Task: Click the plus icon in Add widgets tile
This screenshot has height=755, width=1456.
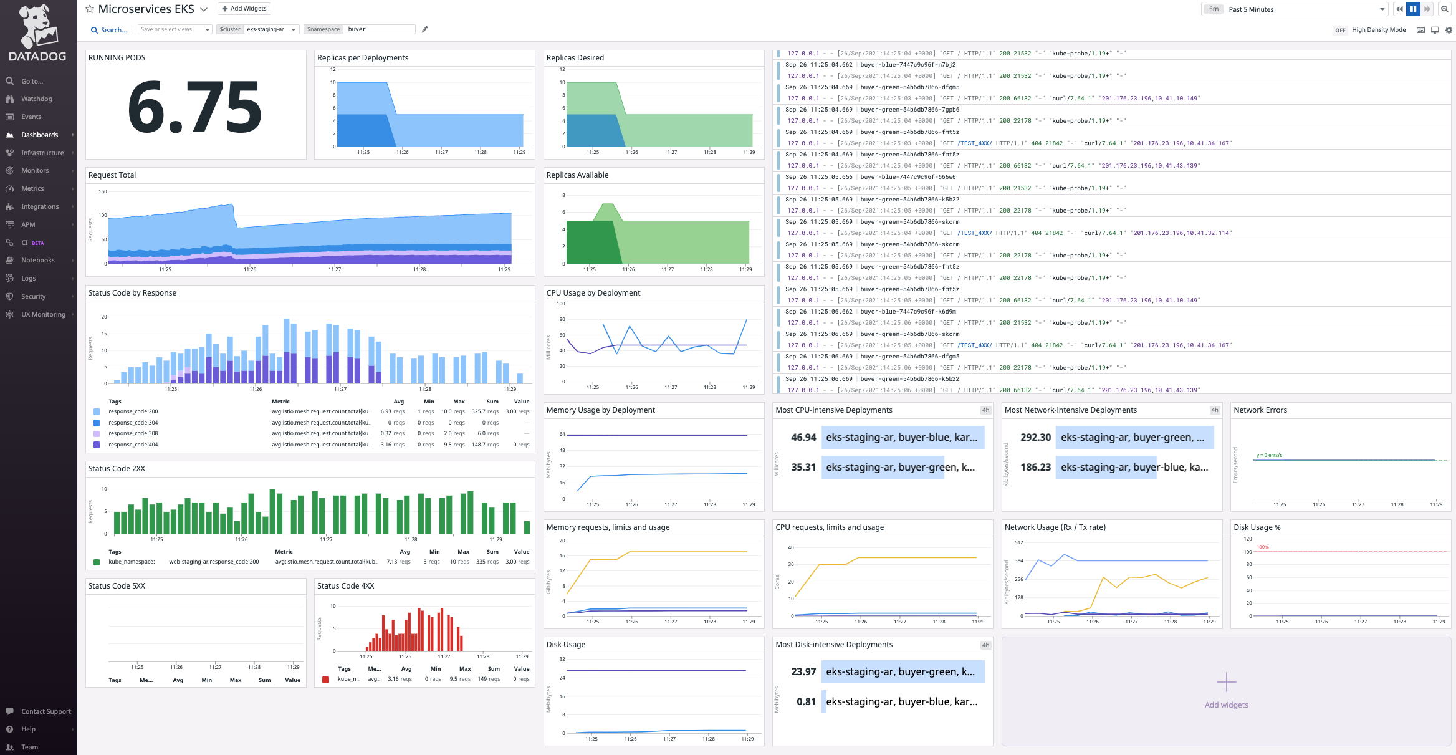Action: [x=1226, y=682]
